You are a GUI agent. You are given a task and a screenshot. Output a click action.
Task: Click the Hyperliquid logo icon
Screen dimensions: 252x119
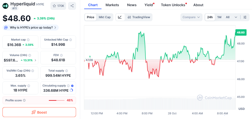coord(5,6)
